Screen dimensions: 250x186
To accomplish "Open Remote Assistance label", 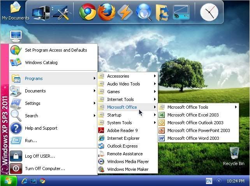I will (125, 154).
